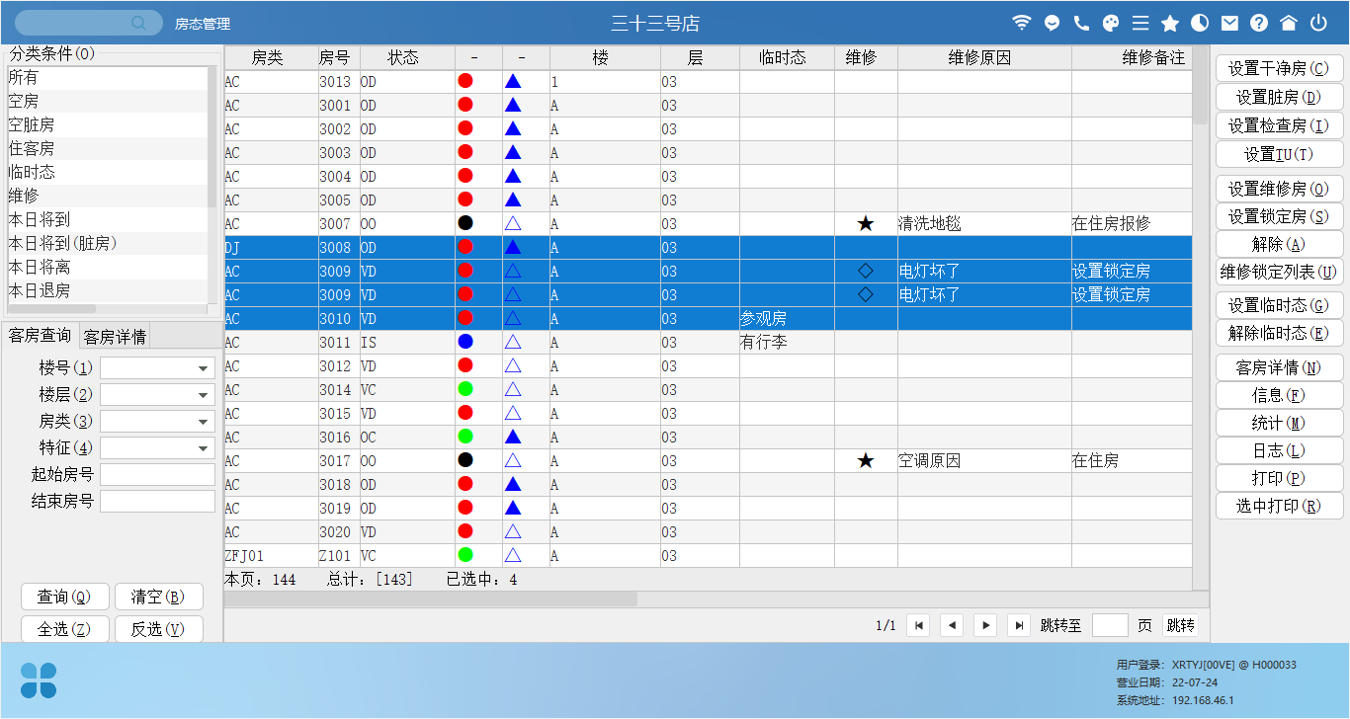Click the 设置维修房(O) button
Image resolution: width=1350 pixels, height=719 pixels.
pos(1280,189)
